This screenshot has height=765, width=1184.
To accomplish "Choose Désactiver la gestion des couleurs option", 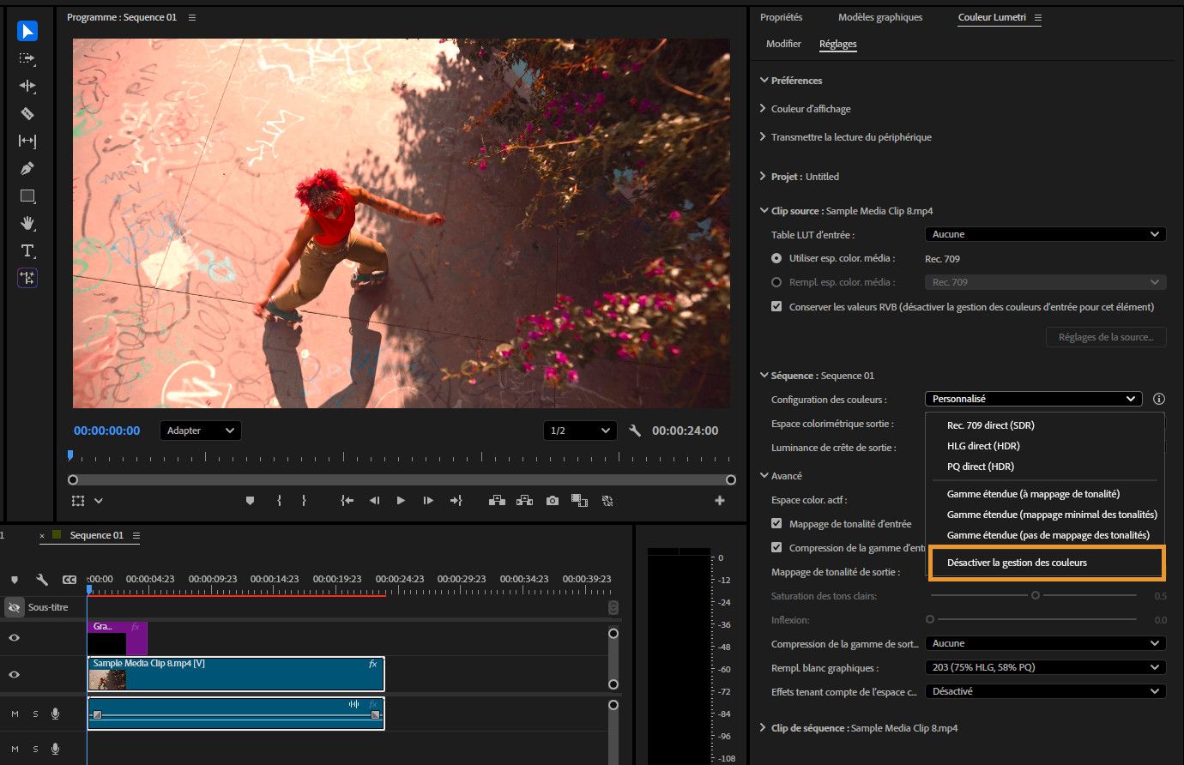I will tap(1017, 563).
